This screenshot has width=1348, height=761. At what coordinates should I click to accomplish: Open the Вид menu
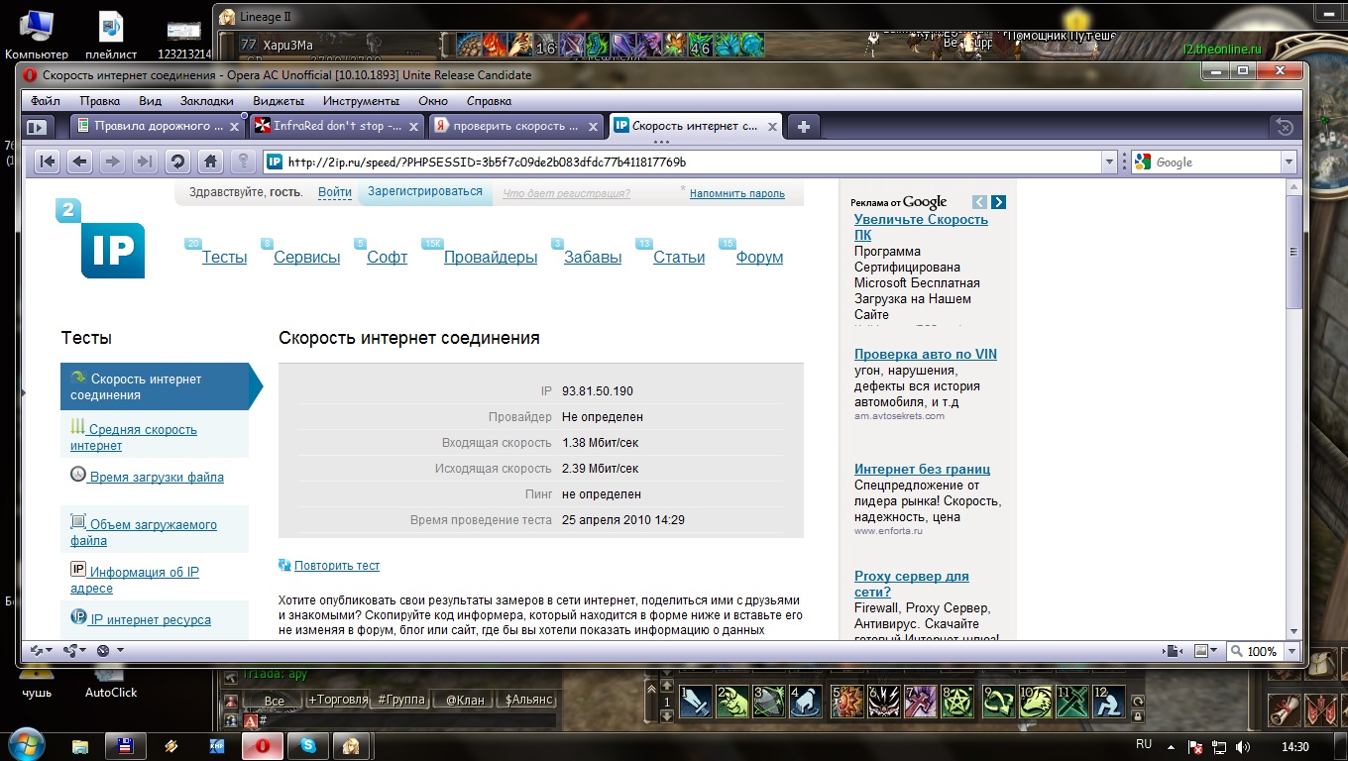150,100
